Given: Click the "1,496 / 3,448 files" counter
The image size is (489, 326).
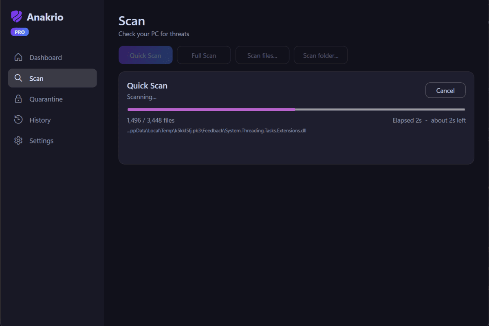Looking at the screenshot, I should [151, 121].
